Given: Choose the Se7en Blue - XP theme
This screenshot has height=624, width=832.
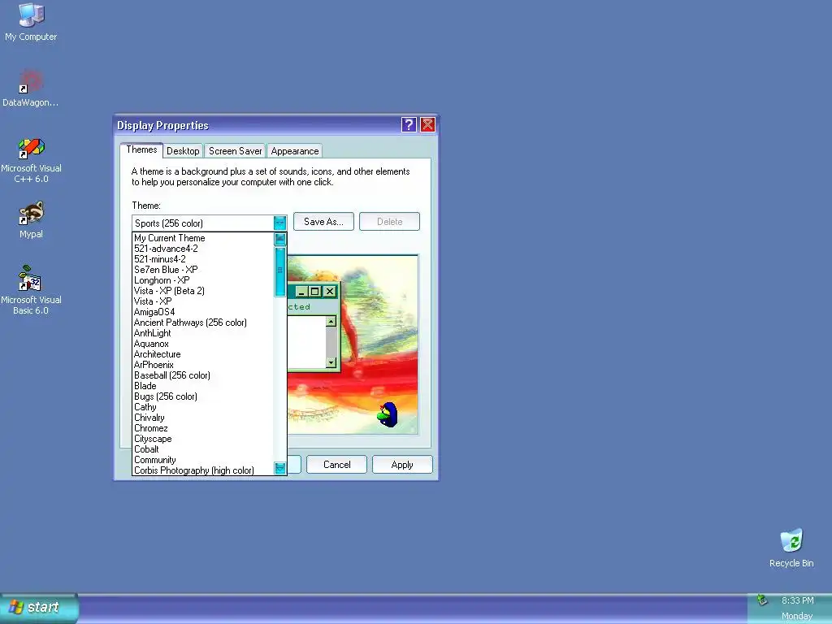Looking at the screenshot, I should coord(202,270).
